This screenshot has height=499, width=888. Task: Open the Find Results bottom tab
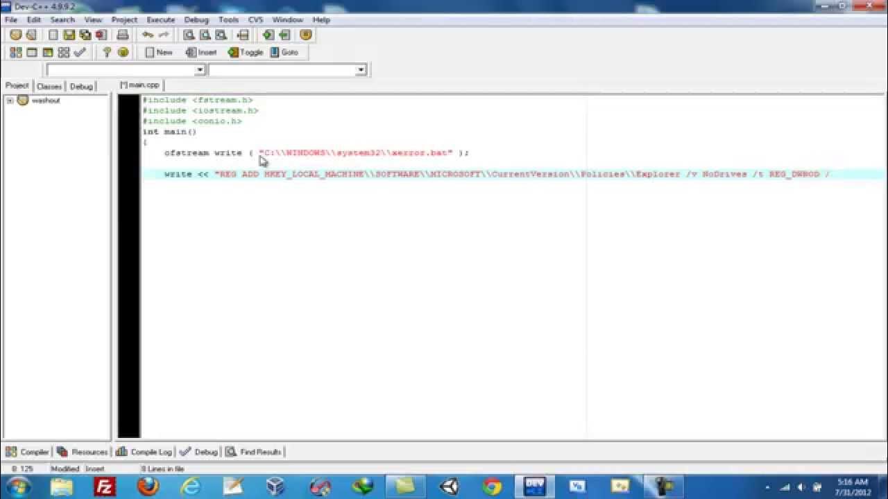pos(253,452)
